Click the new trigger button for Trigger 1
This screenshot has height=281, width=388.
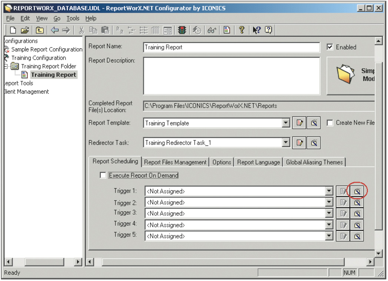357,191
